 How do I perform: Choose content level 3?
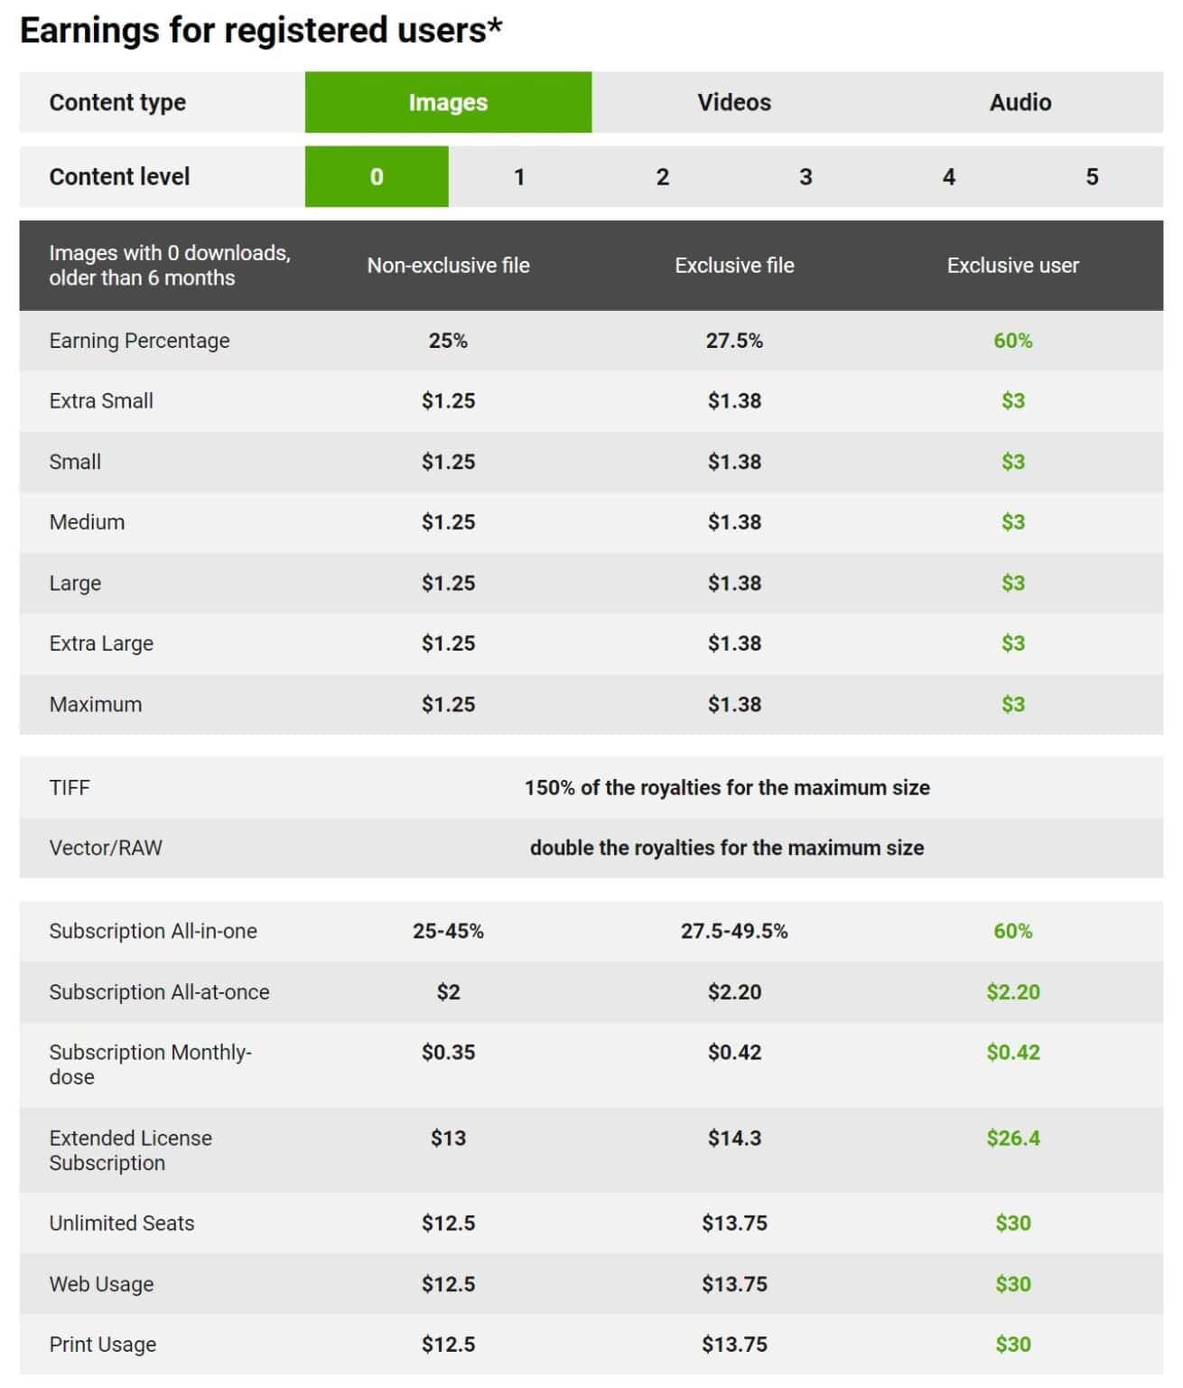click(x=806, y=176)
